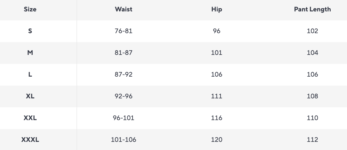Click waist value 76-81
This screenshot has height=150, width=347.
point(123,31)
